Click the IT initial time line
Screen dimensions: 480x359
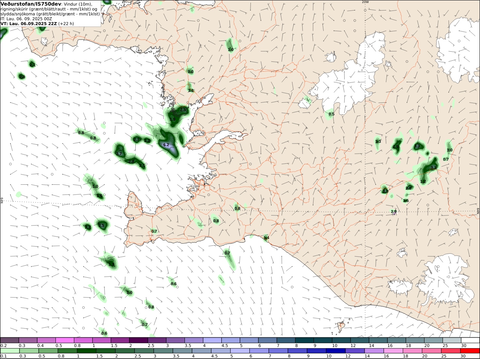[26, 18]
